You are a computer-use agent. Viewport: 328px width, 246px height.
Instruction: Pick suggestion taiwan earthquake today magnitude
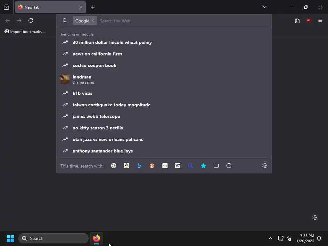[164, 105]
